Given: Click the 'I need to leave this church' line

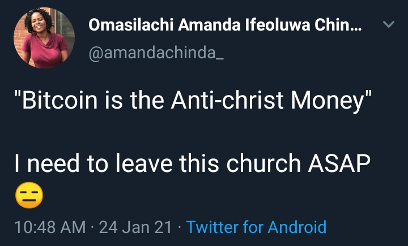Looking at the screenshot, I should click(x=193, y=163).
